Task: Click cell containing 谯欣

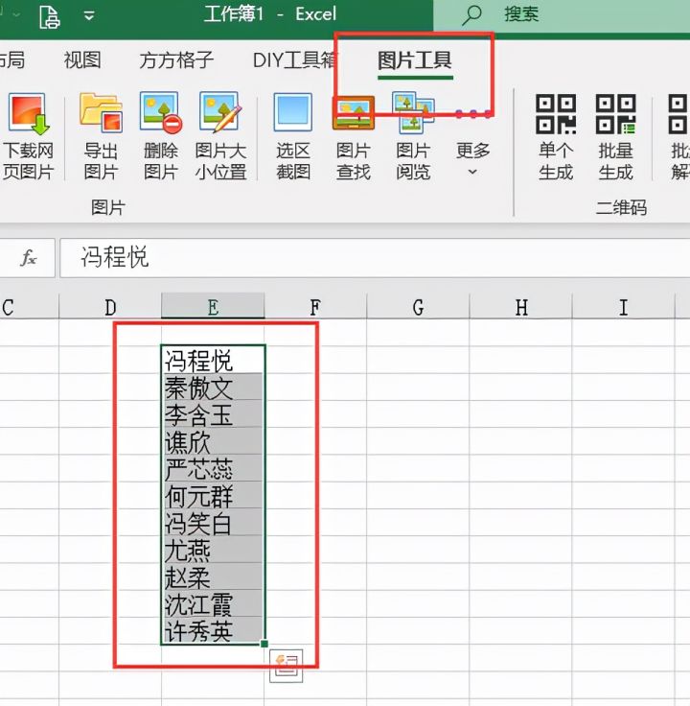Action: 213,441
